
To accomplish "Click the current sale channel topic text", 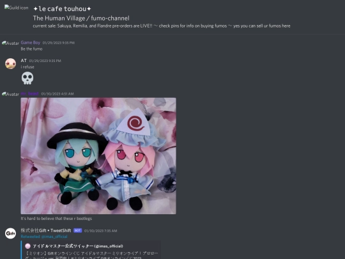I will 162,26.
